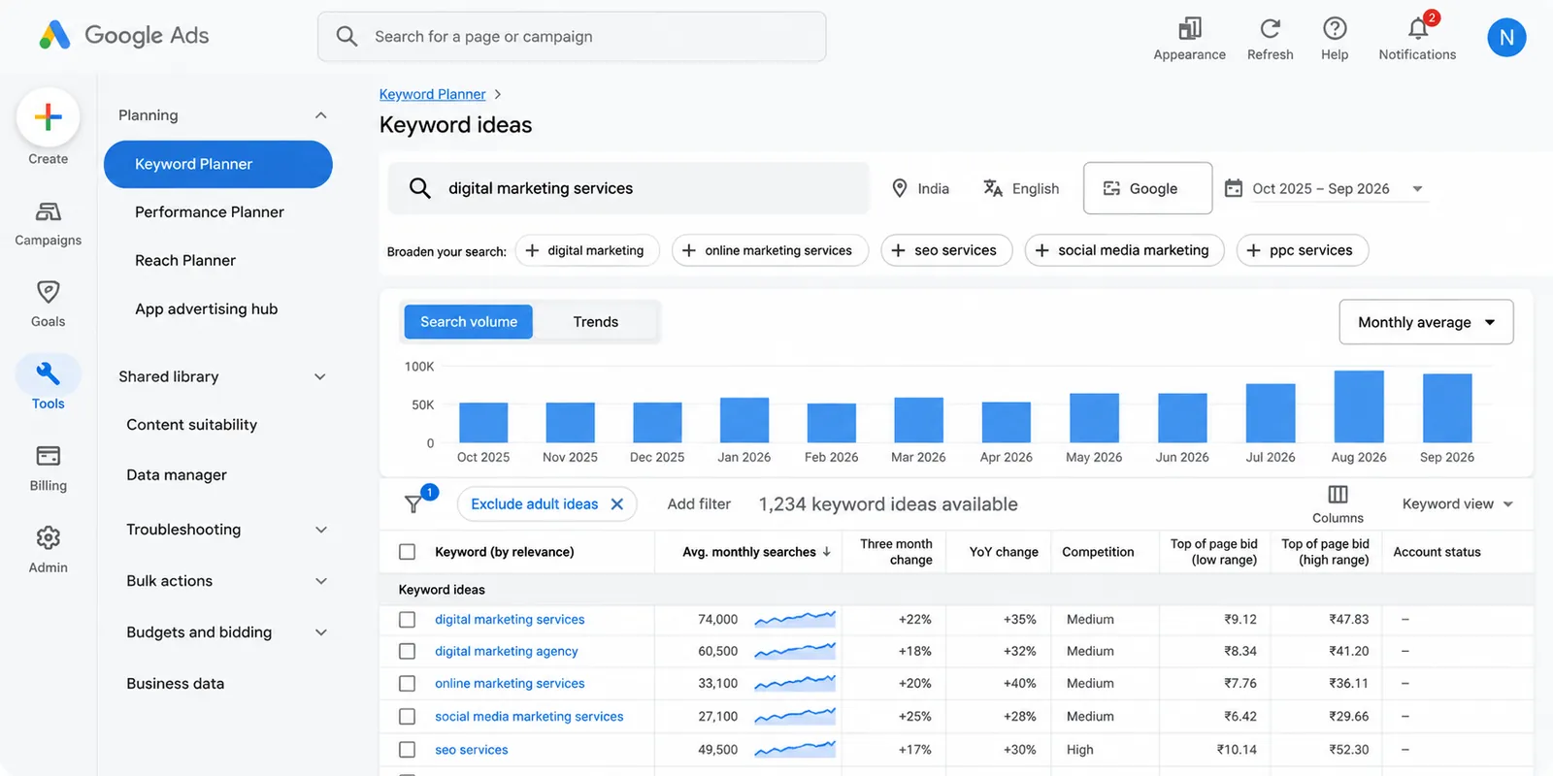Check the seo services row checkbox
1553x776 pixels.
(408, 750)
